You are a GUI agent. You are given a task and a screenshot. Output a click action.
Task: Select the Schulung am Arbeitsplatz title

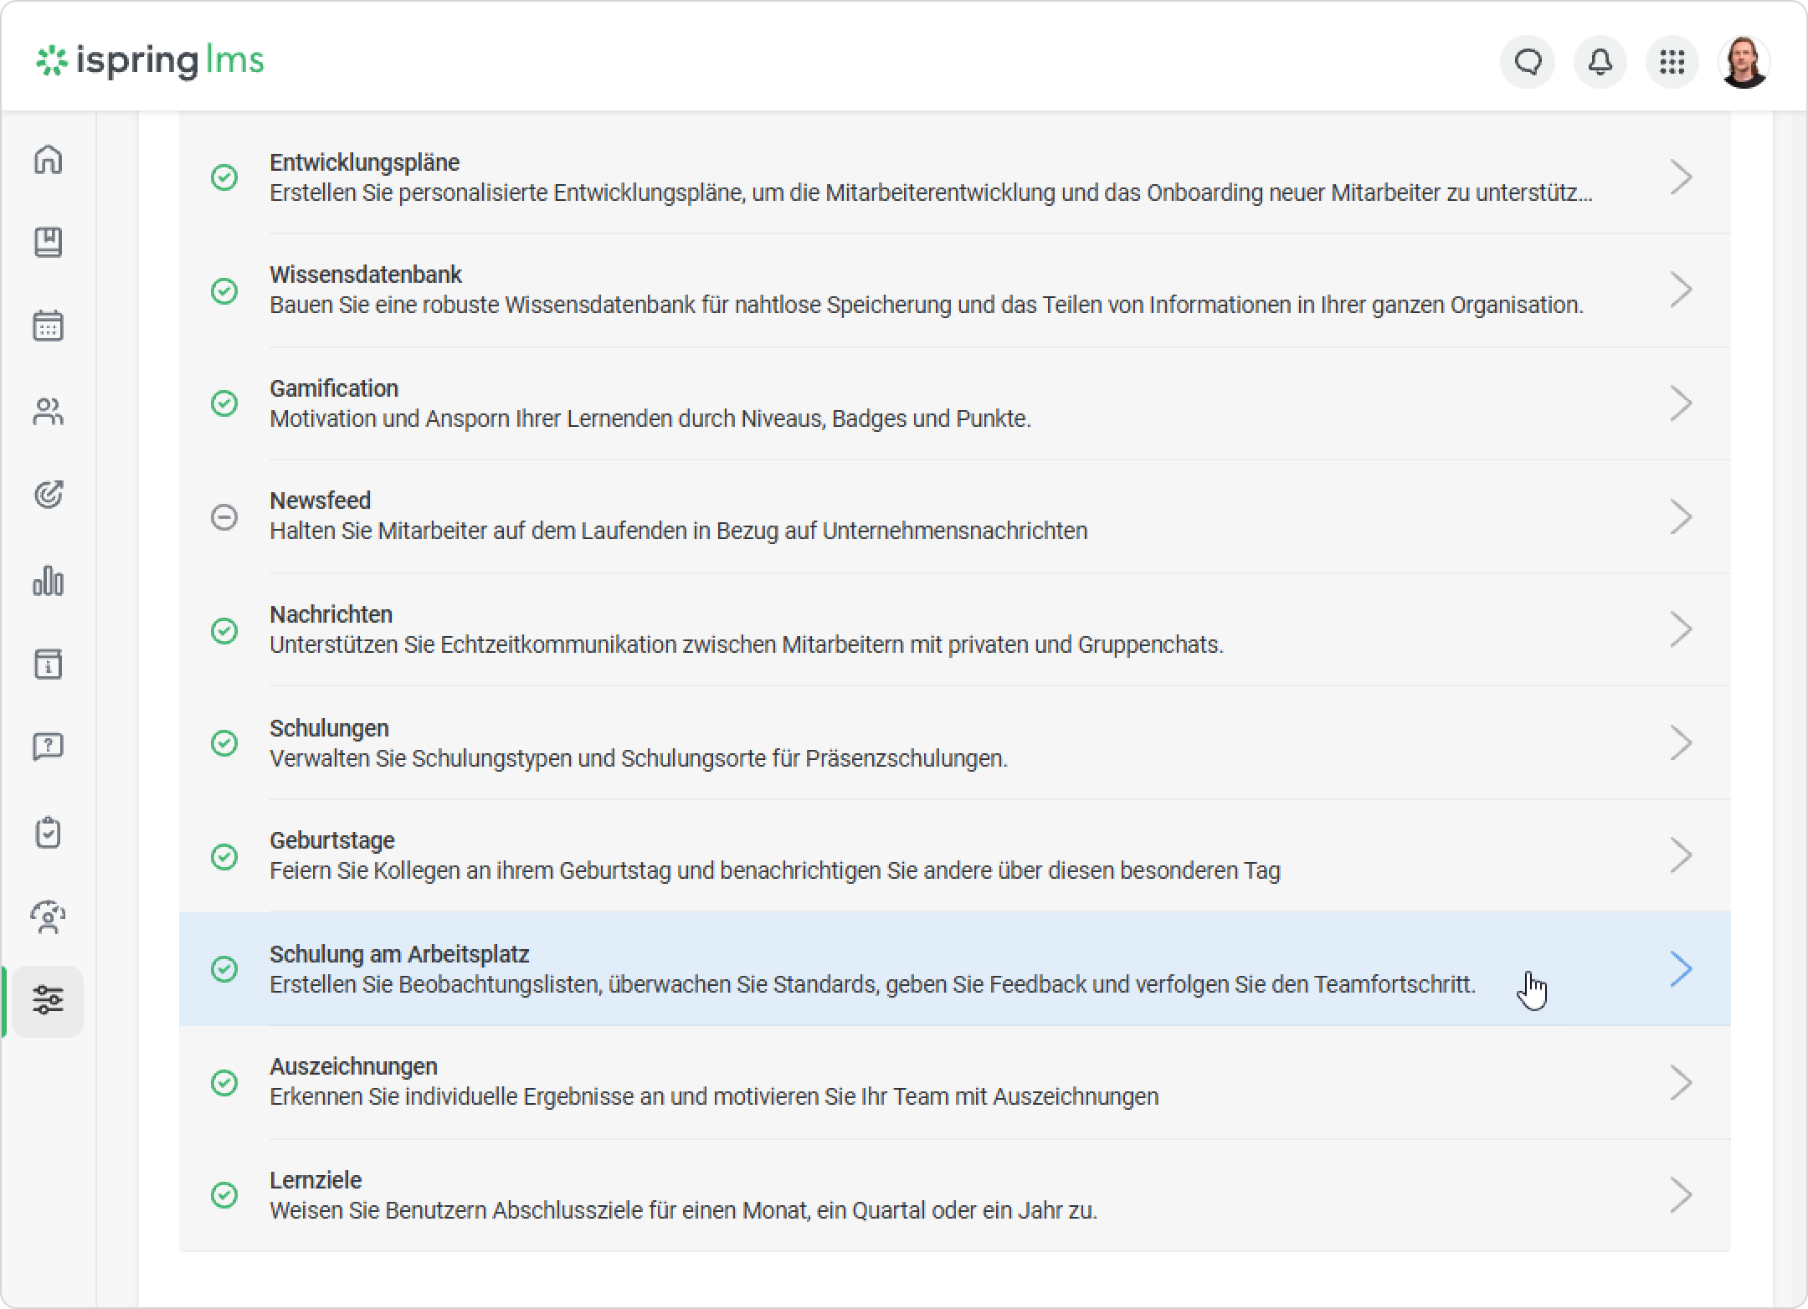(x=399, y=954)
